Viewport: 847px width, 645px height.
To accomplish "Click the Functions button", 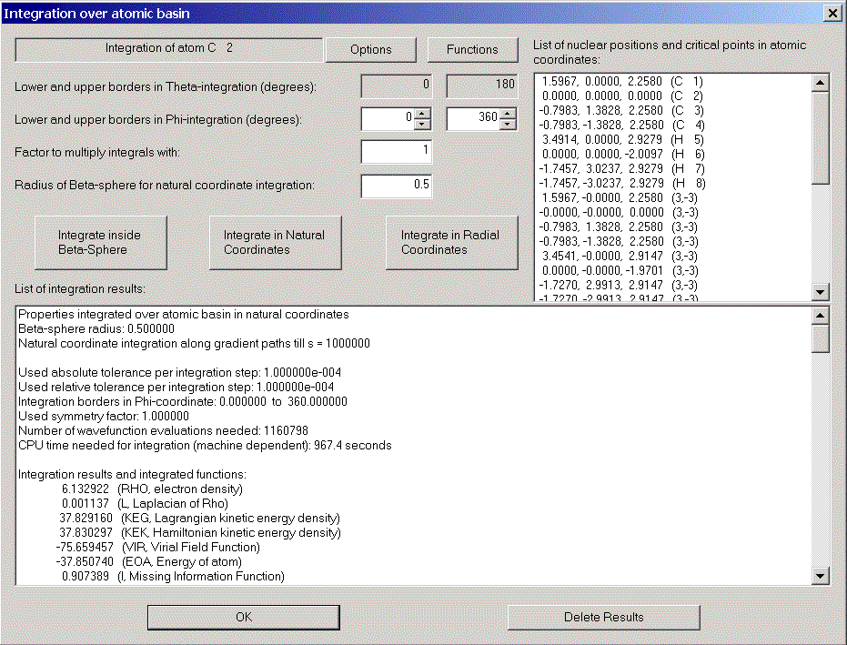I will coord(472,49).
